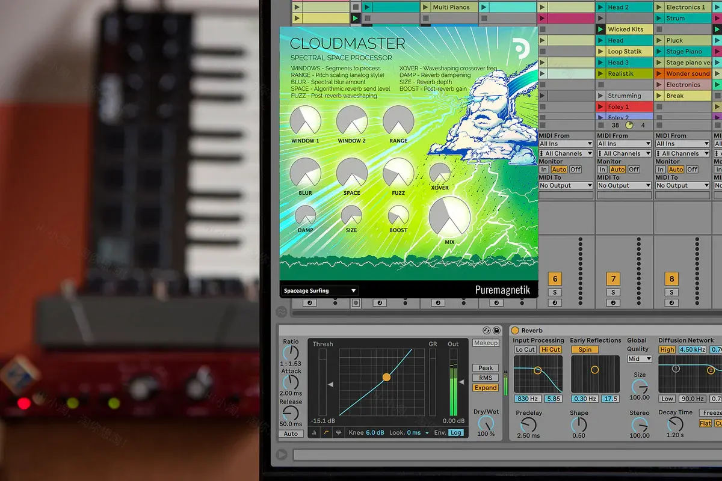The width and height of the screenshot is (722, 481).
Task: Select the Compressor's sidechain gain view icon
Action: (338, 432)
